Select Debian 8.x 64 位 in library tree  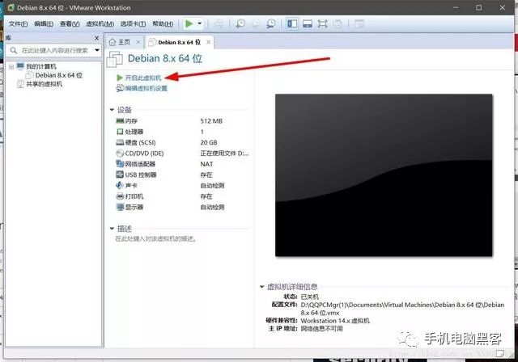(59, 75)
